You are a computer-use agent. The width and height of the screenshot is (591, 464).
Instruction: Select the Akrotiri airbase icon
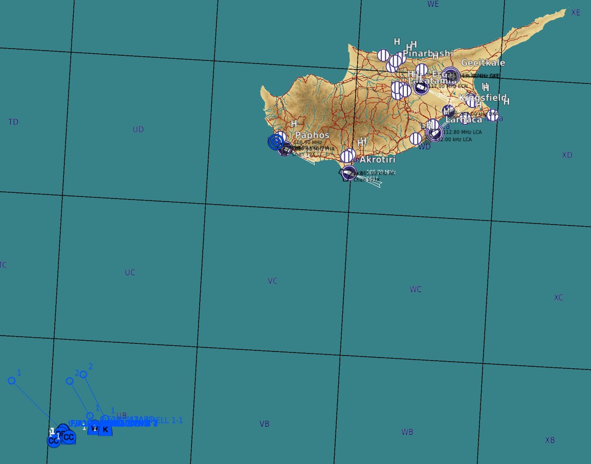[348, 173]
